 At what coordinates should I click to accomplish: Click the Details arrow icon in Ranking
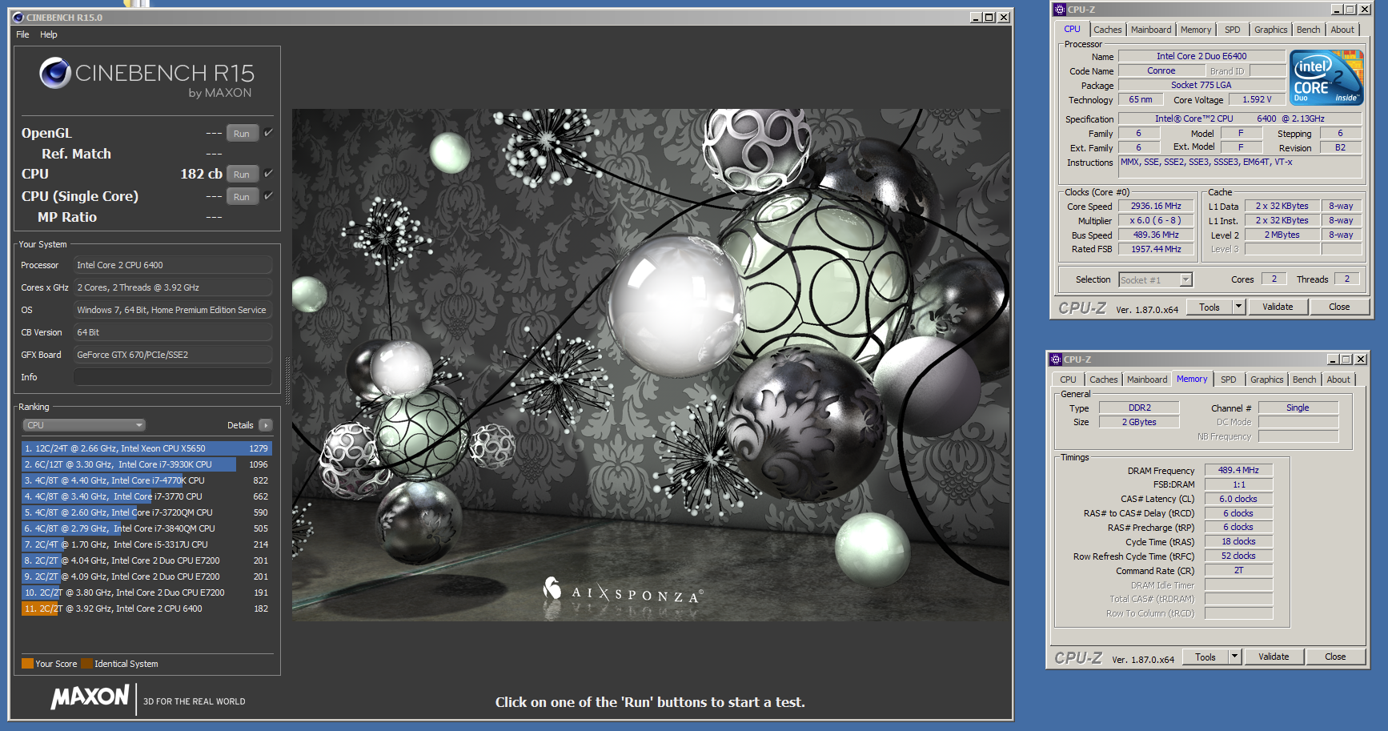tap(266, 425)
